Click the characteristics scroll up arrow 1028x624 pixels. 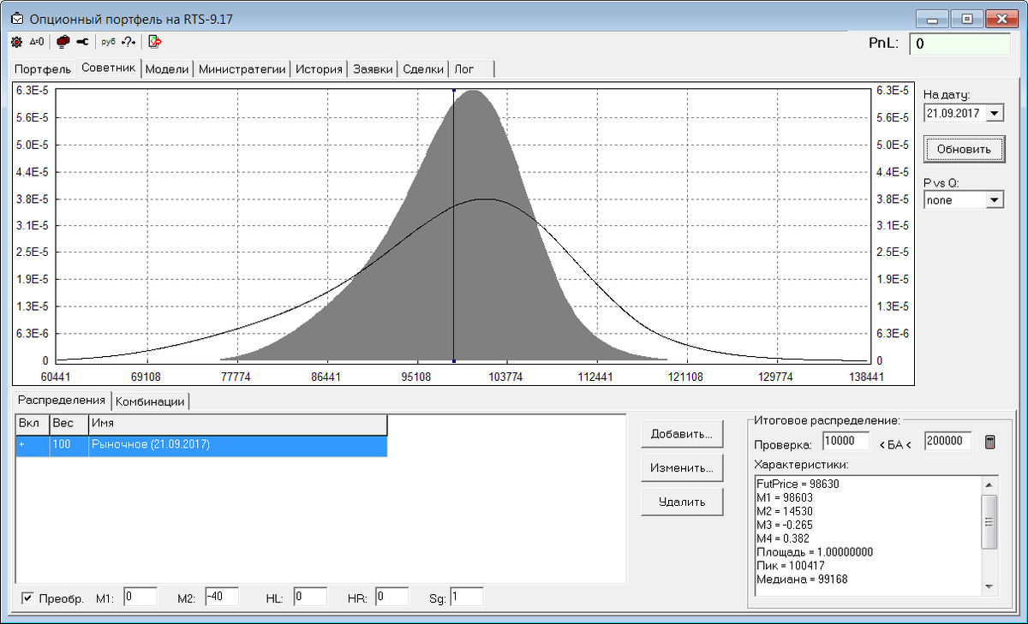pyautogui.click(x=989, y=484)
